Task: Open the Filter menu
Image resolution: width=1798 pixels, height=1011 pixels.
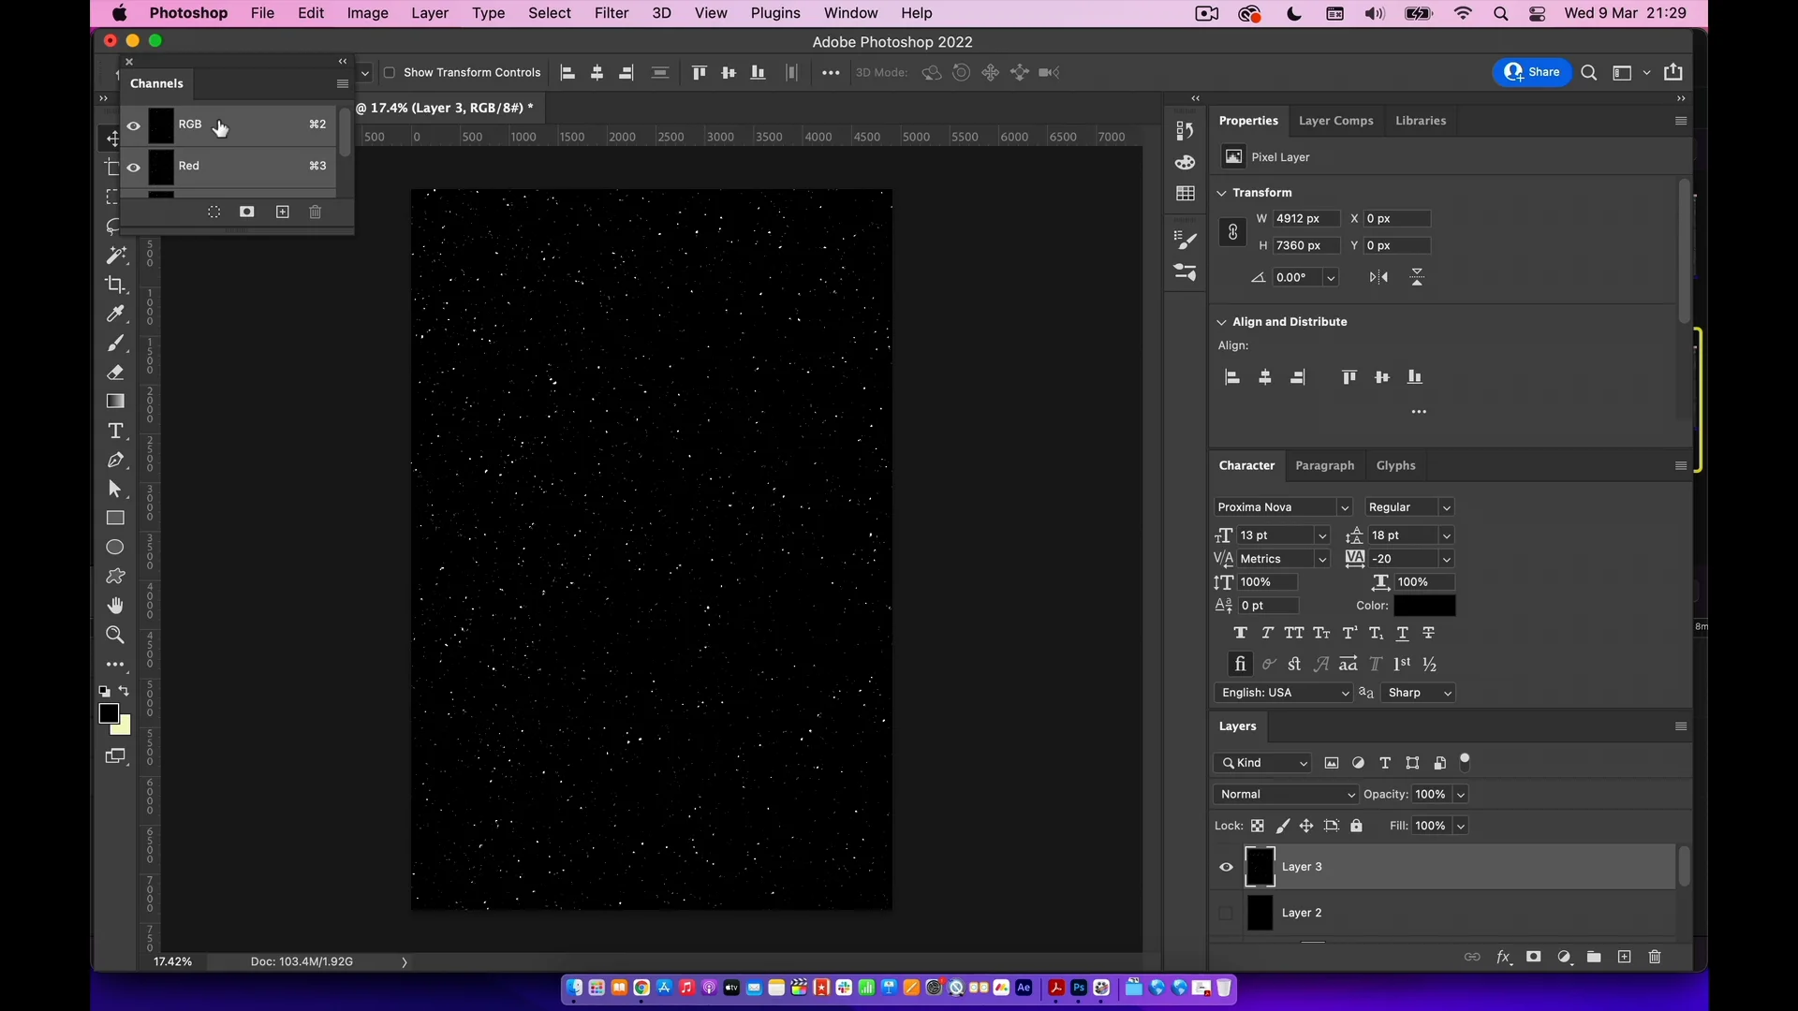Action: pos(611,13)
